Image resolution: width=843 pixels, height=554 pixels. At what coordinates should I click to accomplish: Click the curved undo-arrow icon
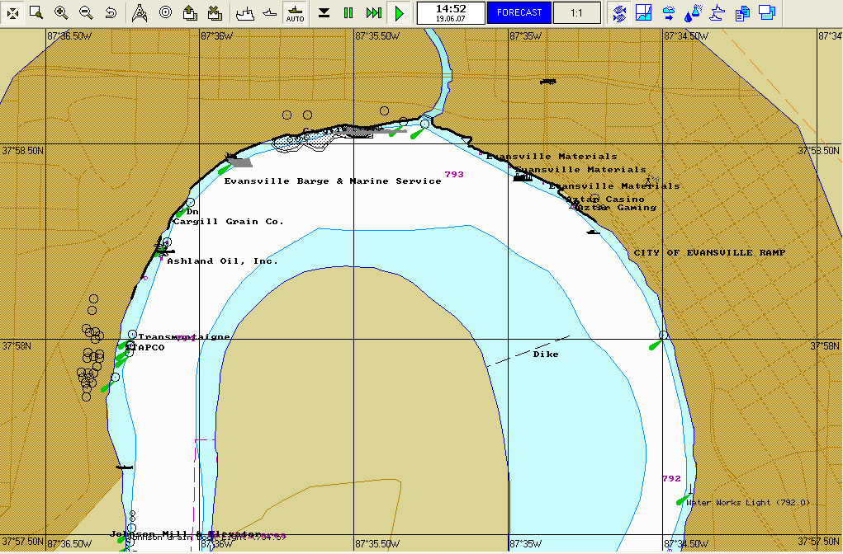click(111, 13)
